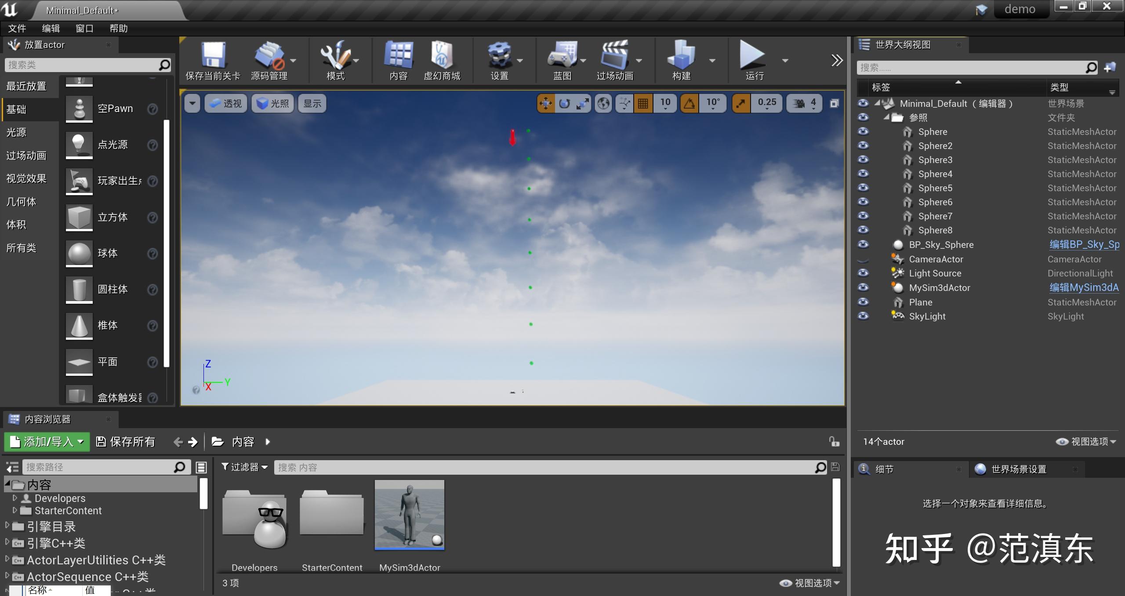Click the 10° rotation snap value
Viewport: 1125px width, 596px height.
tap(712, 103)
